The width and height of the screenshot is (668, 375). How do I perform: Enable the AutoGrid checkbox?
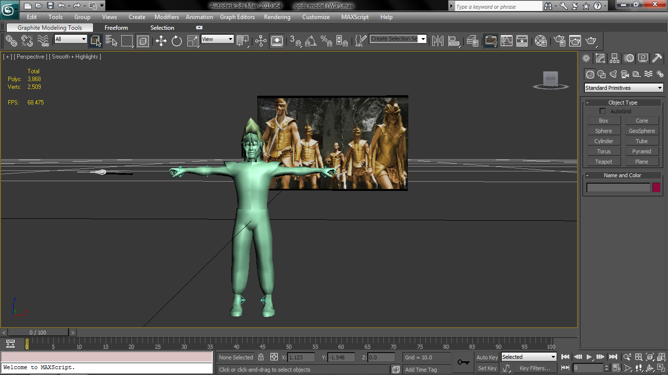pyautogui.click(x=602, y=111)
